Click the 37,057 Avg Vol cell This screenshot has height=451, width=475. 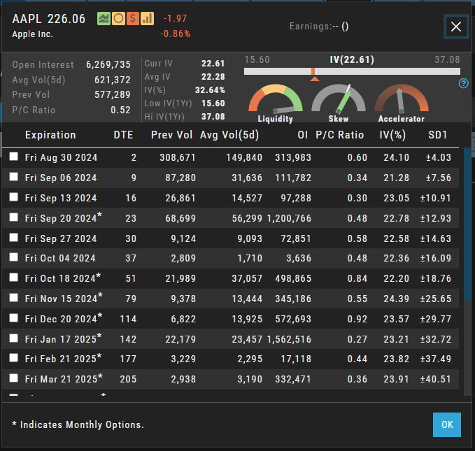click(x=247, y=279)
